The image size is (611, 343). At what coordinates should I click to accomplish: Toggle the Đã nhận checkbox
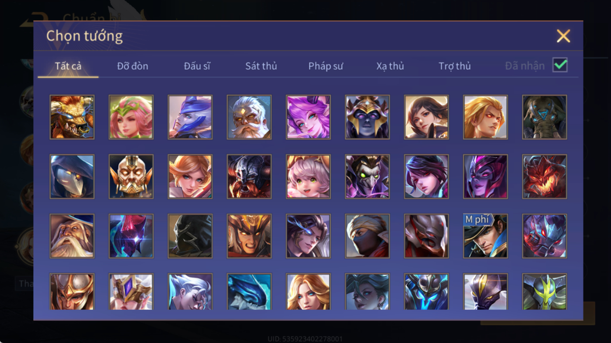[x=560, y=65]
